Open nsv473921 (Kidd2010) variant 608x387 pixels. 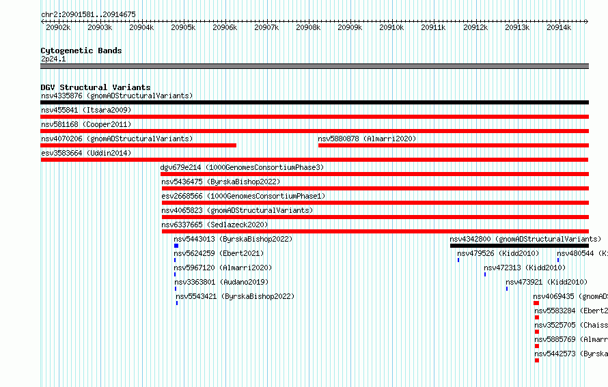[x=547, y=282]
